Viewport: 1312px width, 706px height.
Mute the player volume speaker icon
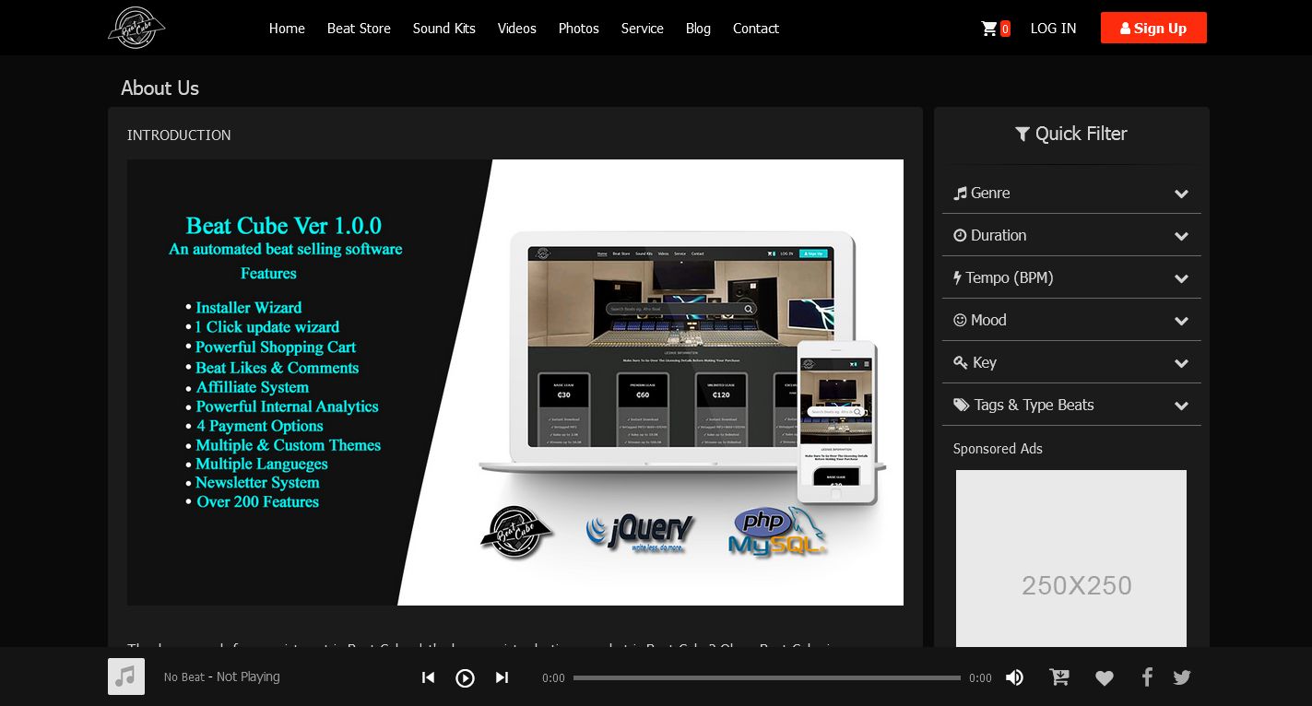tap(1014, 677)
